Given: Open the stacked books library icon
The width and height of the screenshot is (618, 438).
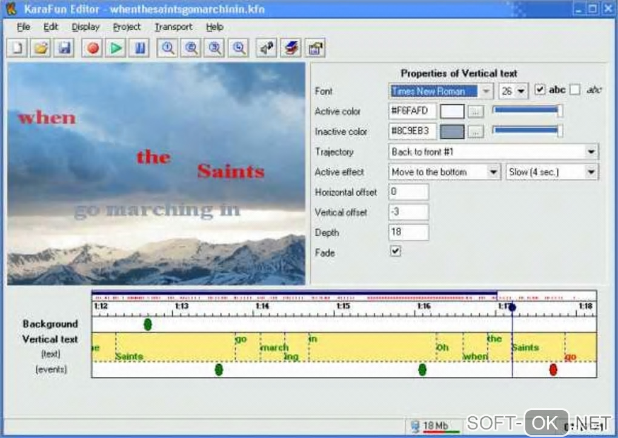Looking at the screenshot, I should (291, 48).
